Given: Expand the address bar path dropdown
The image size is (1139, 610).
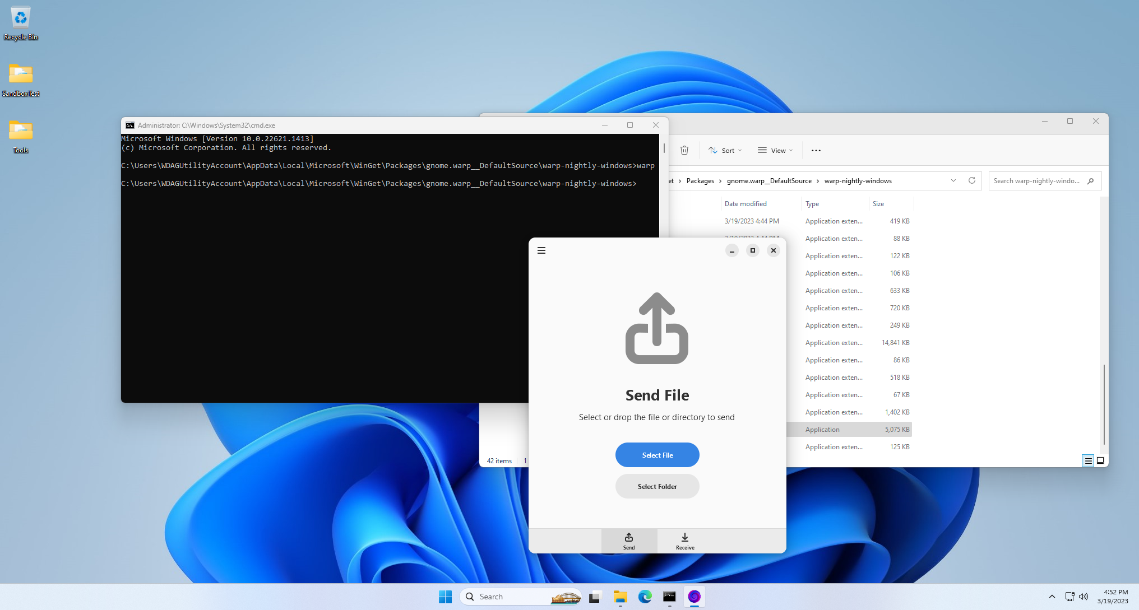Looking at the screenshot, I should (953, 180).
